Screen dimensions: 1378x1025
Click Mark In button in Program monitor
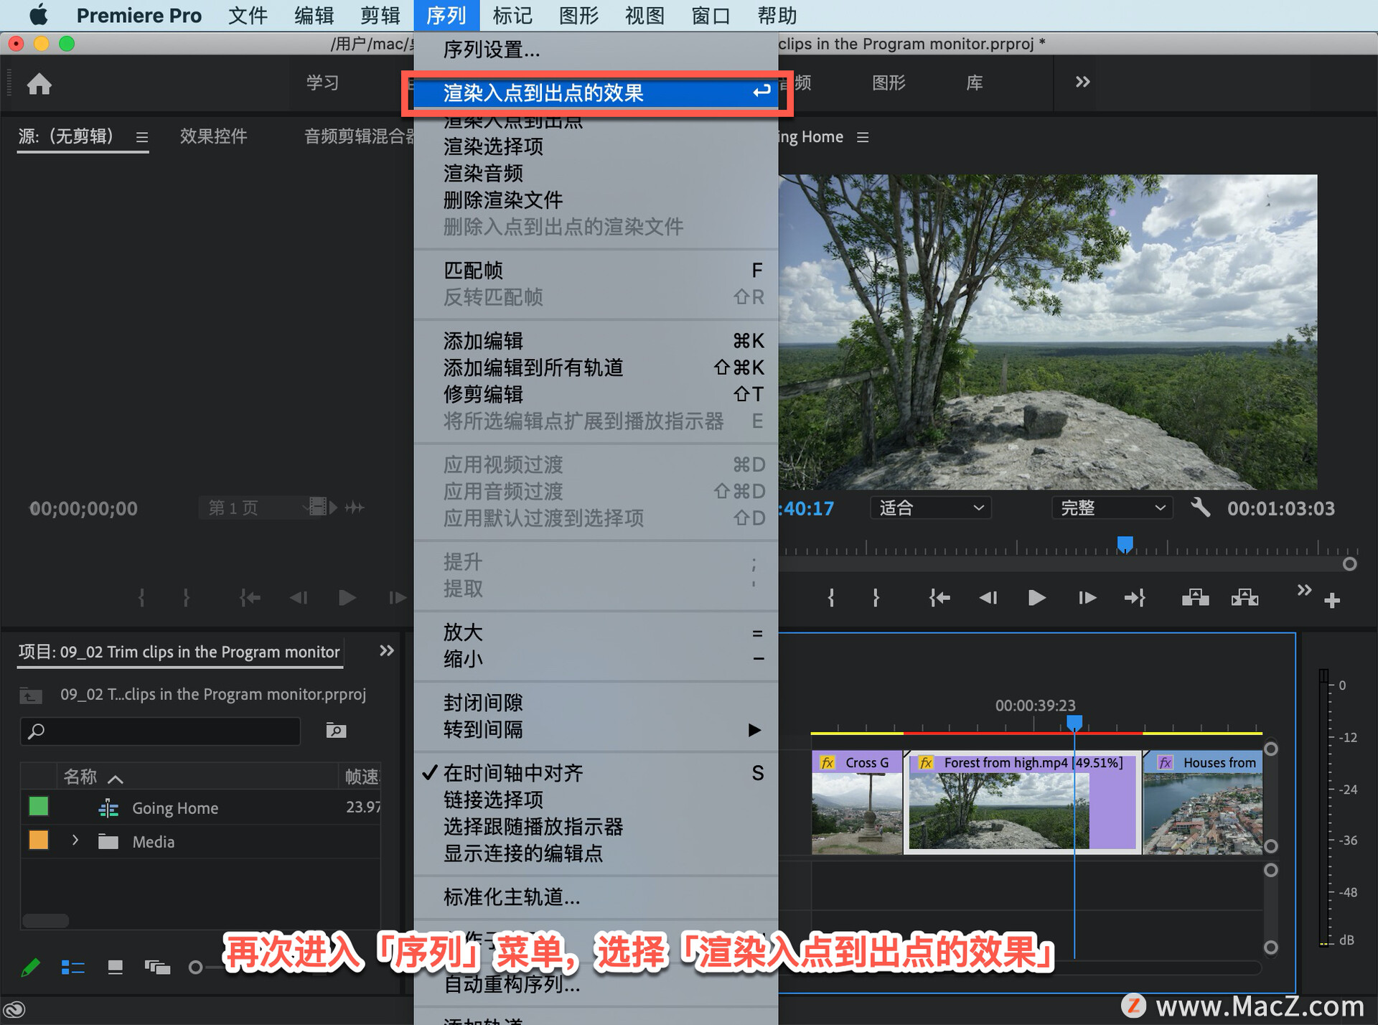click(831, 598)
